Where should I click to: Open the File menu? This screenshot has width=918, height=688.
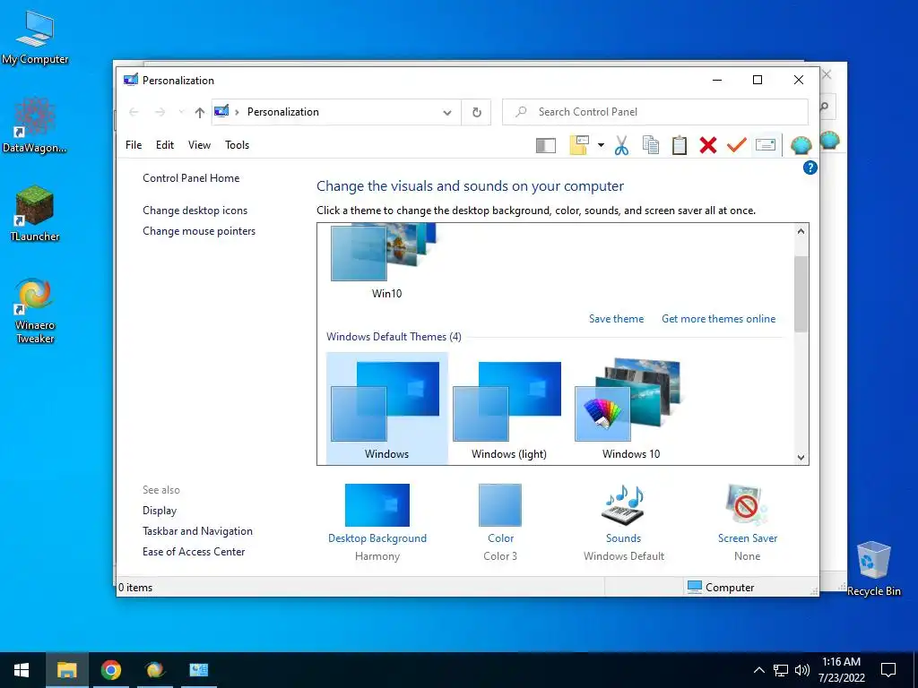134,145
